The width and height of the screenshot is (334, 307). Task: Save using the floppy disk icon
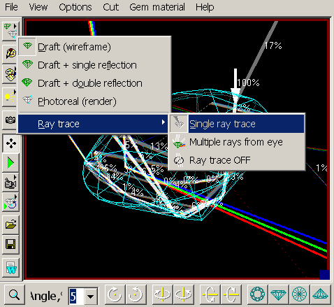[10, 244]
